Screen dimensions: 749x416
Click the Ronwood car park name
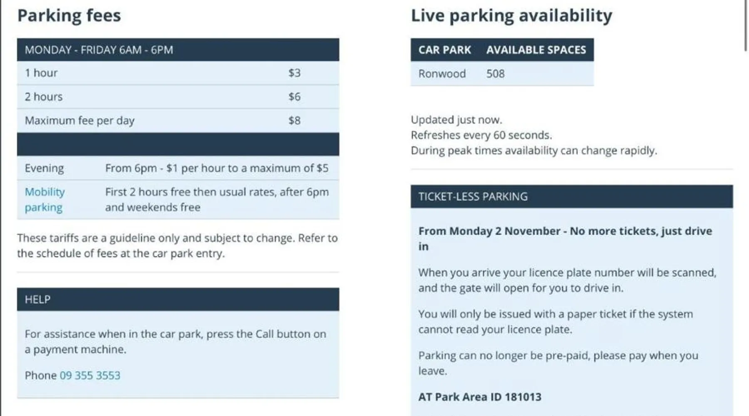(x=442, y=74)
